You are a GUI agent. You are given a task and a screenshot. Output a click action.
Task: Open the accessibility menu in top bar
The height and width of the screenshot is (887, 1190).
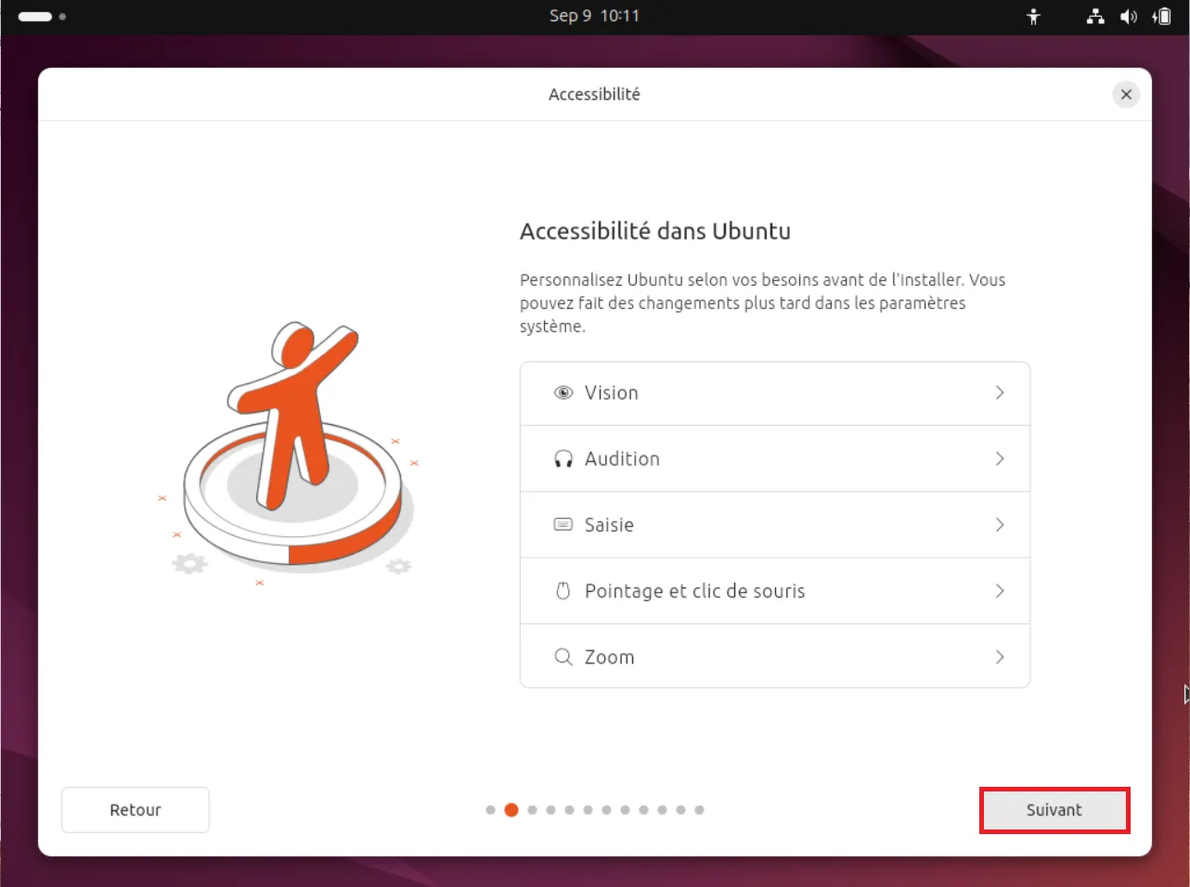[x=1033, y=17]
